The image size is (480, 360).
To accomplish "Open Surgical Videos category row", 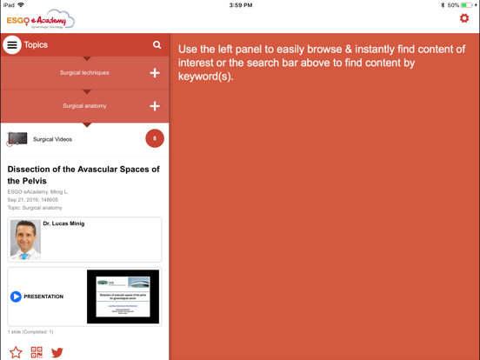I will 85,139.
